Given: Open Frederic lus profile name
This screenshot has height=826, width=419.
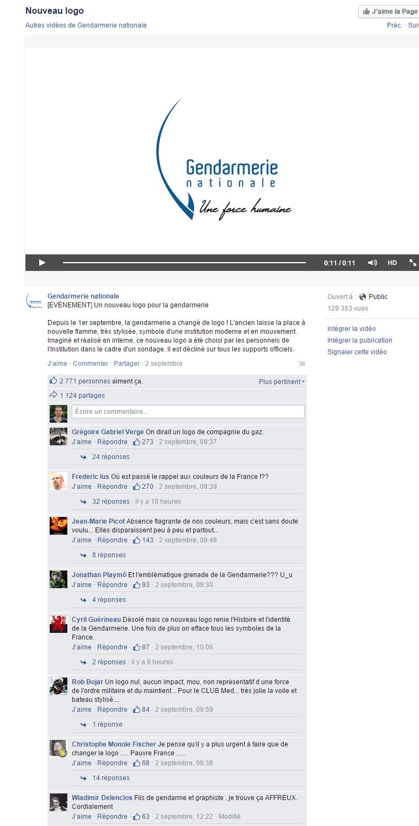Looking at the screenshot, I should tap(91, 477).
